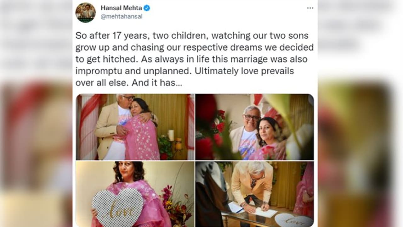This screenshot has height=227, width=403.
Task: Click the Hansal Mehta display name
Action: coord(121,8)
